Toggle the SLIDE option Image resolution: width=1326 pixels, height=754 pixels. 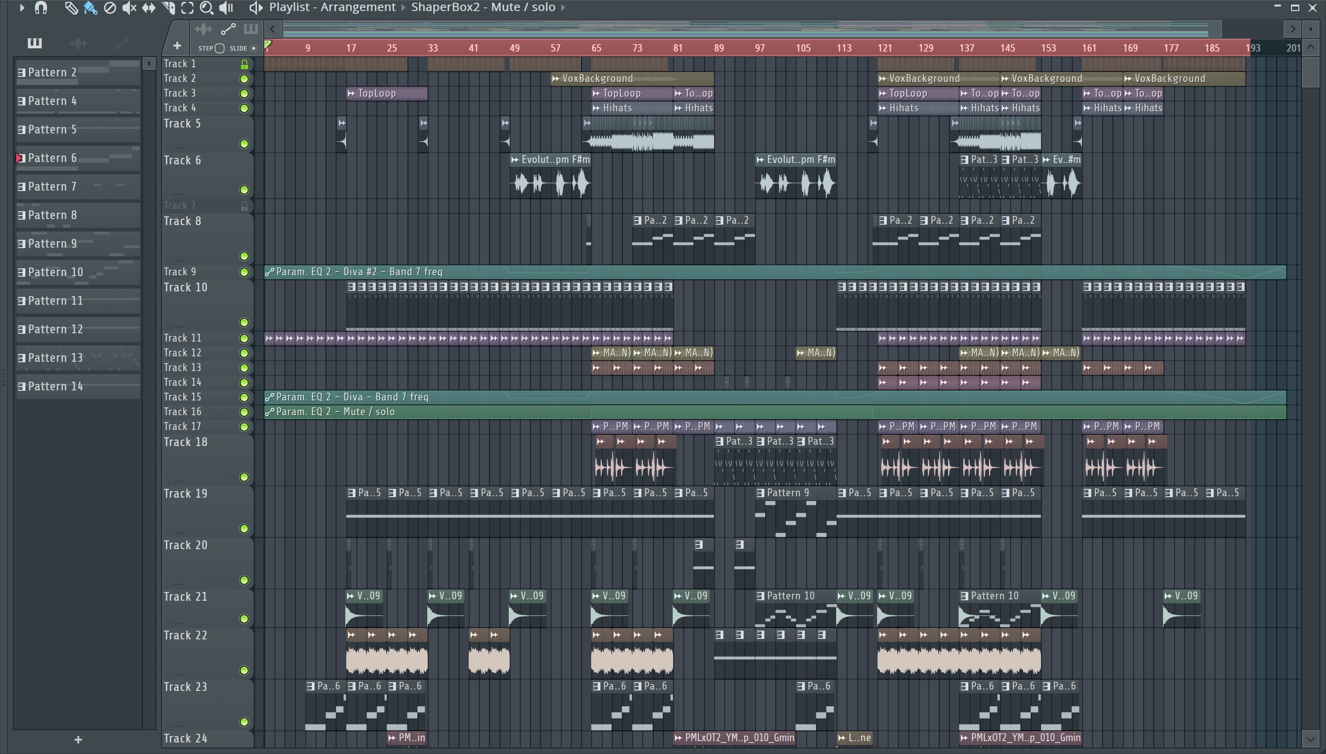[x=253, y=48]
